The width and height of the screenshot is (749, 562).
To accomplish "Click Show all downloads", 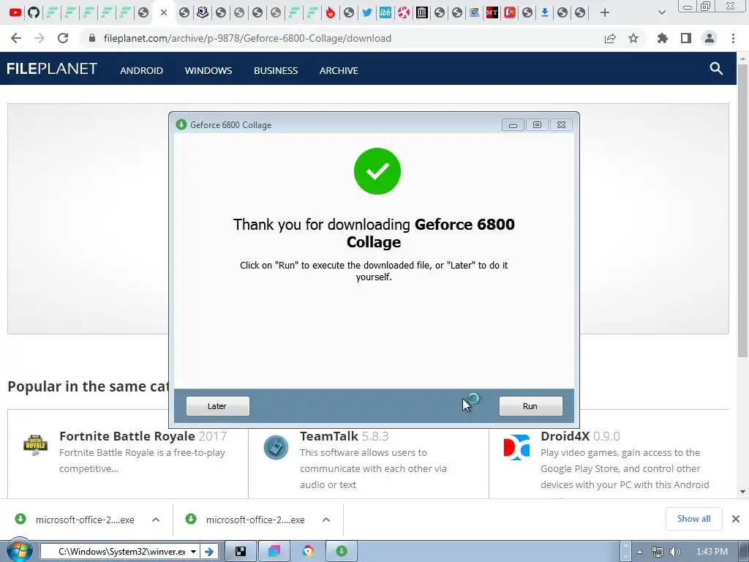I will pos(693,519).
